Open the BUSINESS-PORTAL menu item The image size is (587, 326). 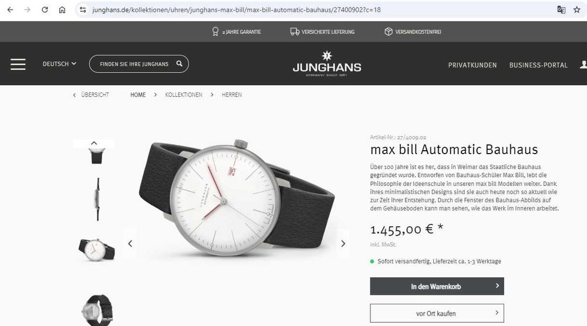coord(538,65)
